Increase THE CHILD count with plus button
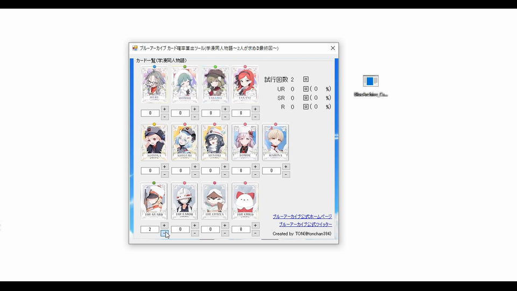This screenshot has height=291, width=517. (x=255, y=225)
